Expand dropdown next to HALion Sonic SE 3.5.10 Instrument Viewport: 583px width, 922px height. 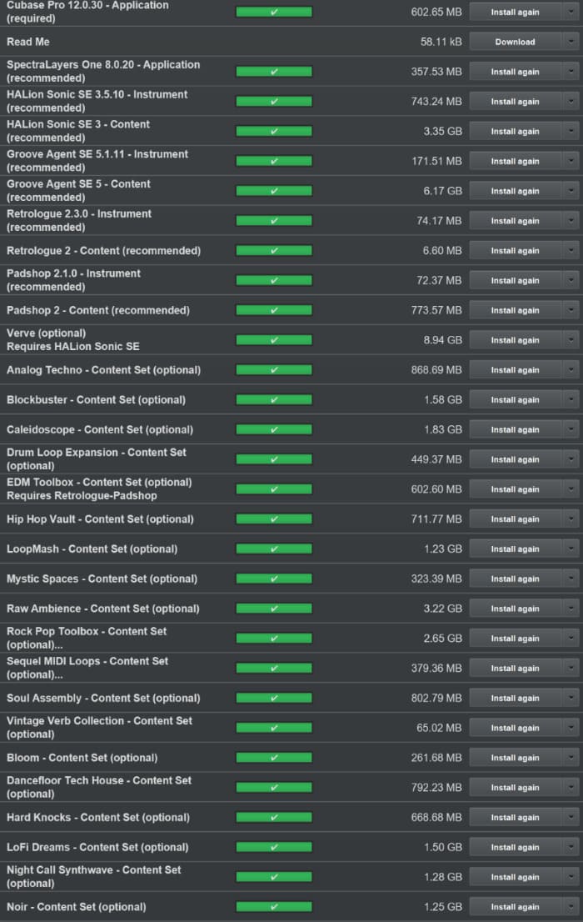[571, 102]
